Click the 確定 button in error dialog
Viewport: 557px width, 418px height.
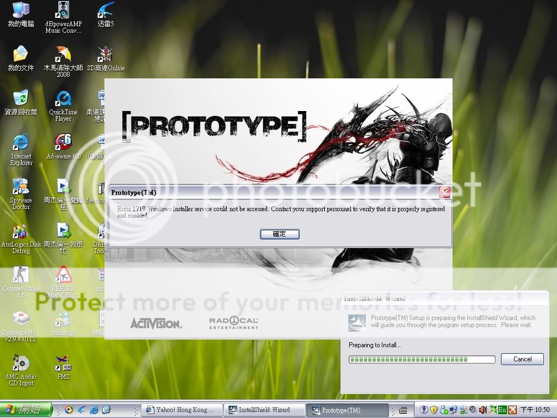(x=280, y=234)
